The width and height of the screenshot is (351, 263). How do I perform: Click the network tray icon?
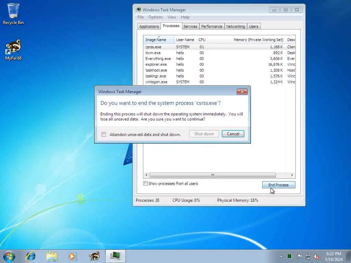point(308,256)
